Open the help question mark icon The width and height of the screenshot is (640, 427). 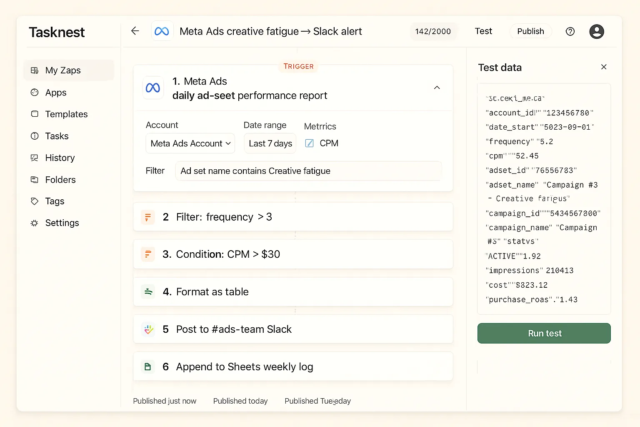pyautogui.click(x=570, y=31)
